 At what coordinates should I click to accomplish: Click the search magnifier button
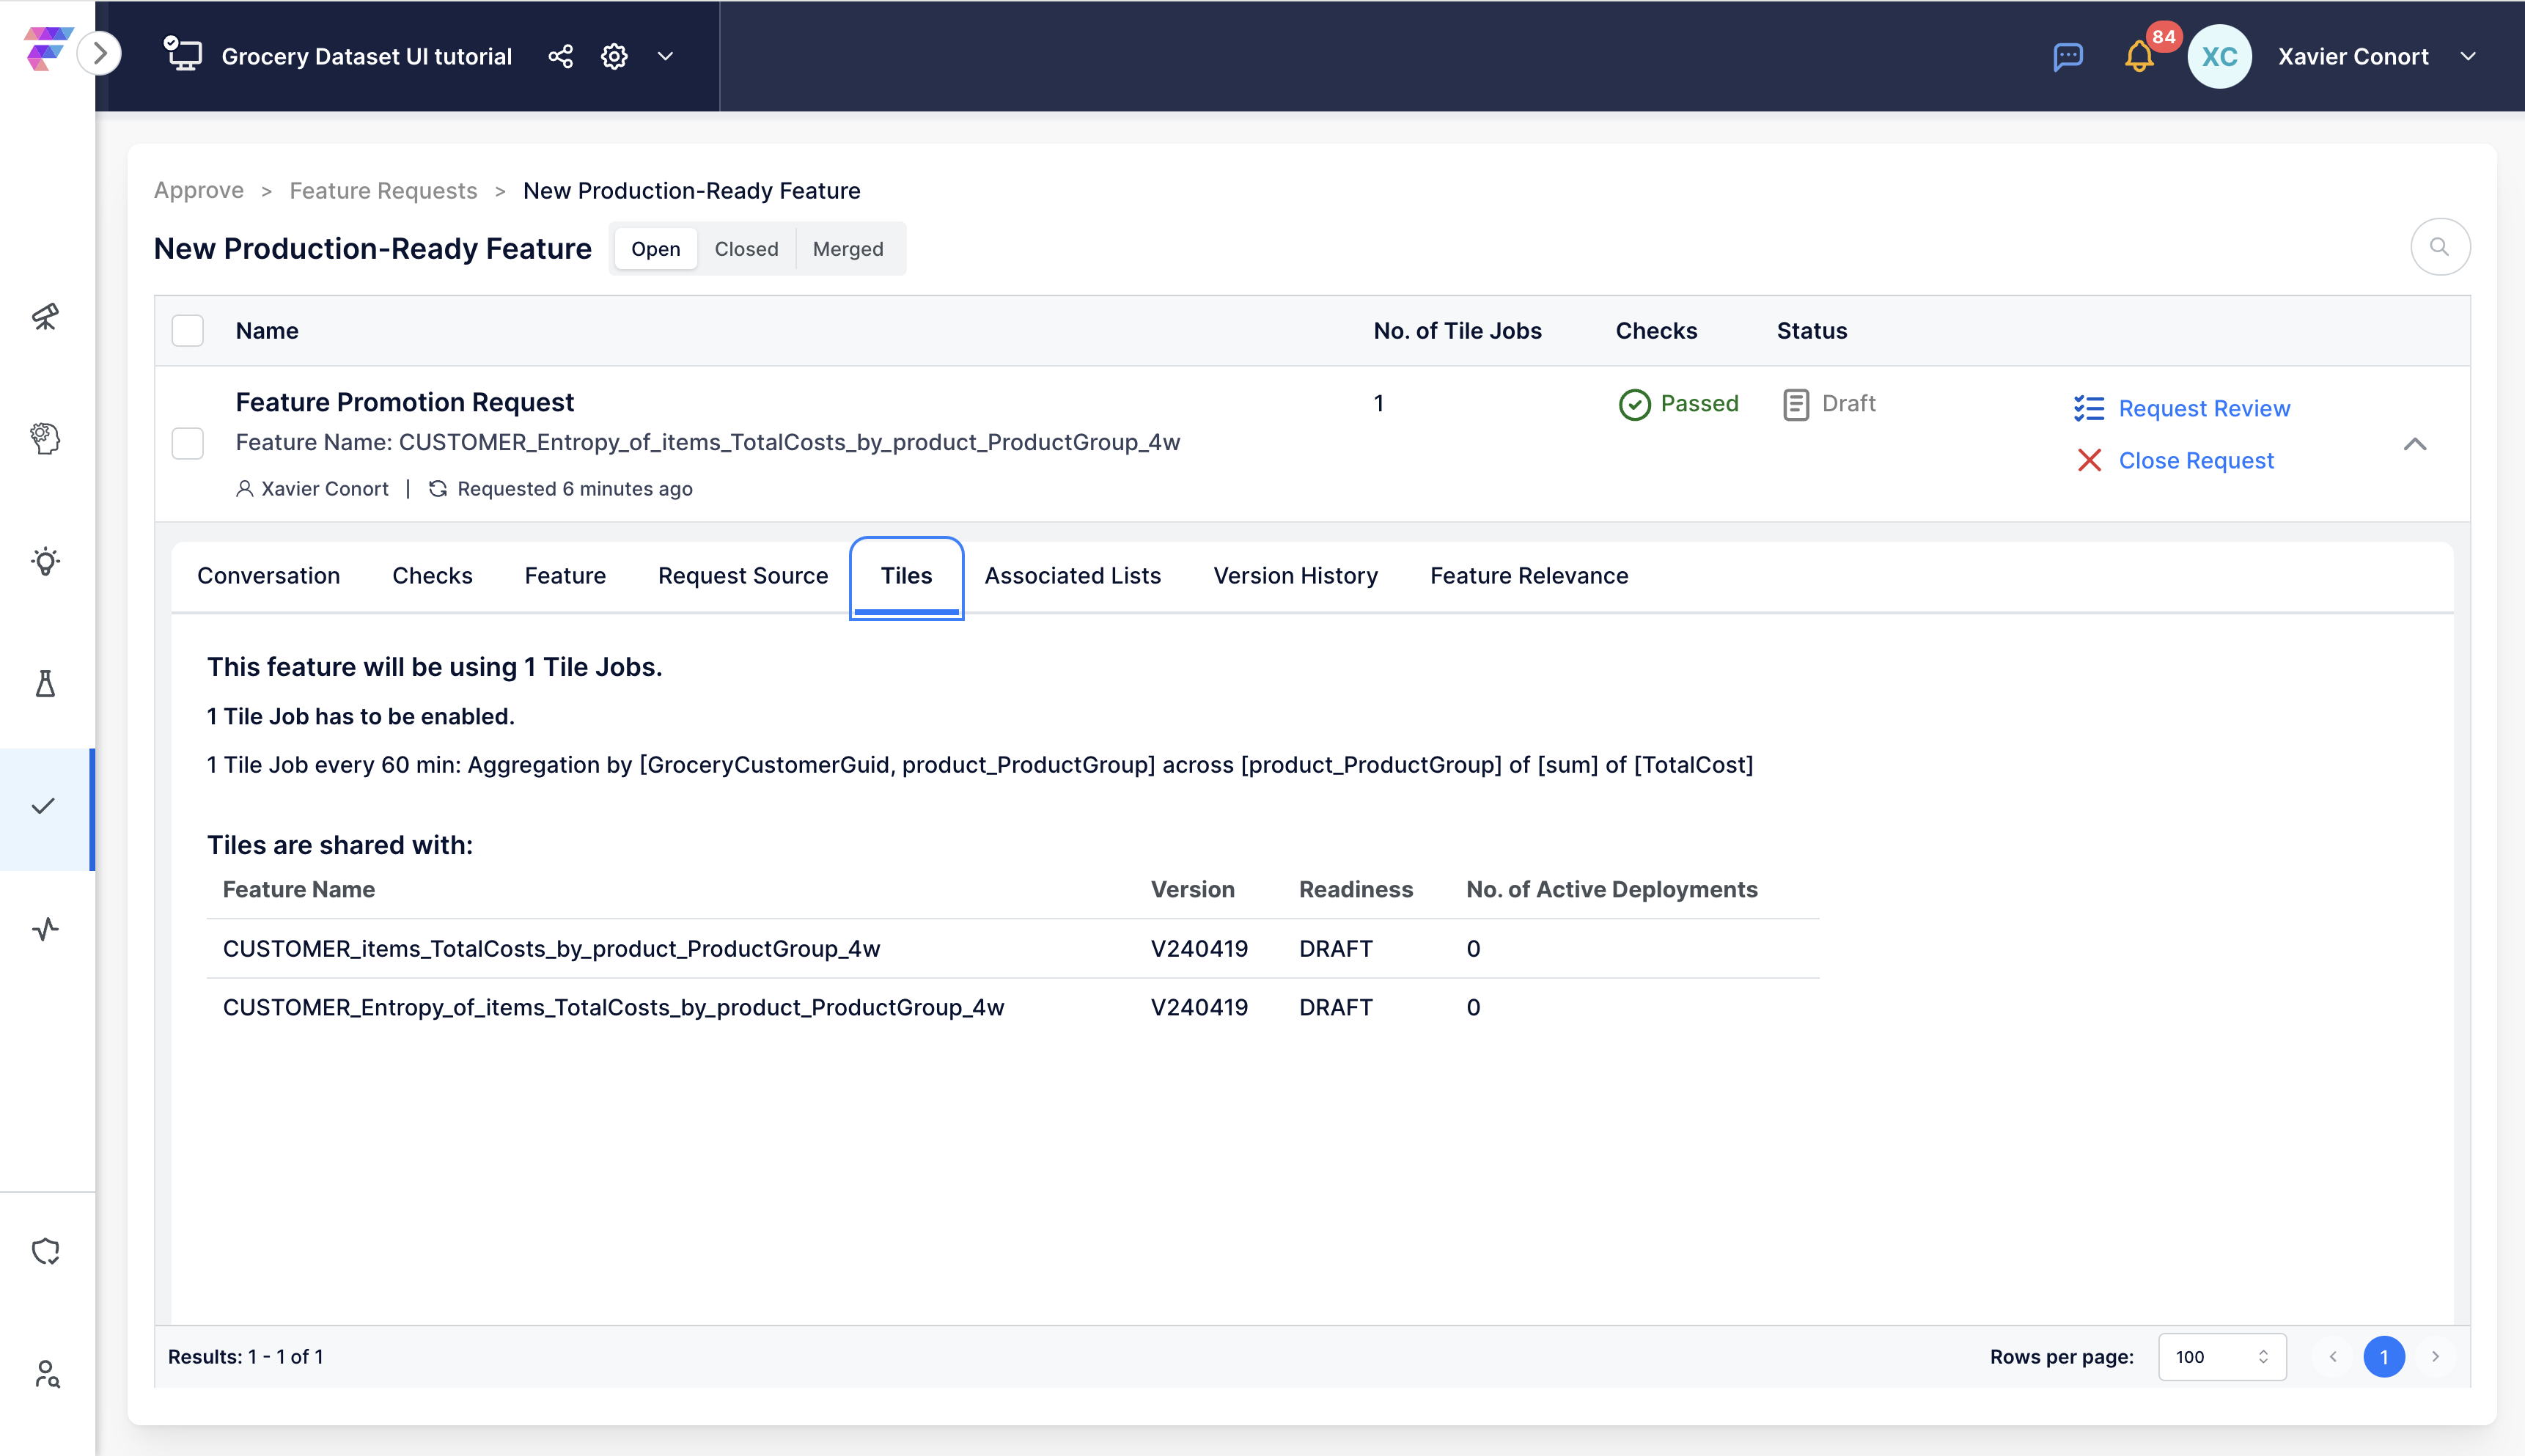(x=2440, y=247)
